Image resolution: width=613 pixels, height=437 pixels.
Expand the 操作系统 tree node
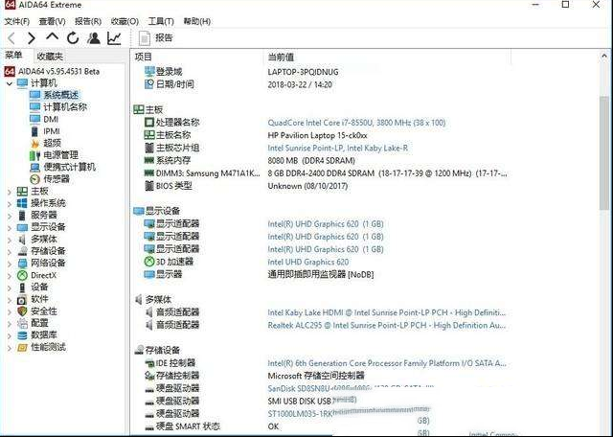click(x=10, y=203)
